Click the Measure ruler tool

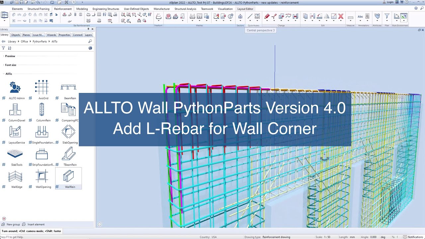[350, 17]
